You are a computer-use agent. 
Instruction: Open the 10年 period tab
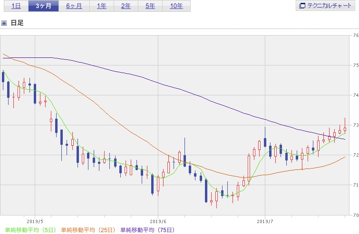point(176,6)
